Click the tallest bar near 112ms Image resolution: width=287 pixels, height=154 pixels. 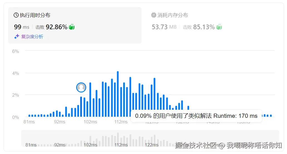118,94
